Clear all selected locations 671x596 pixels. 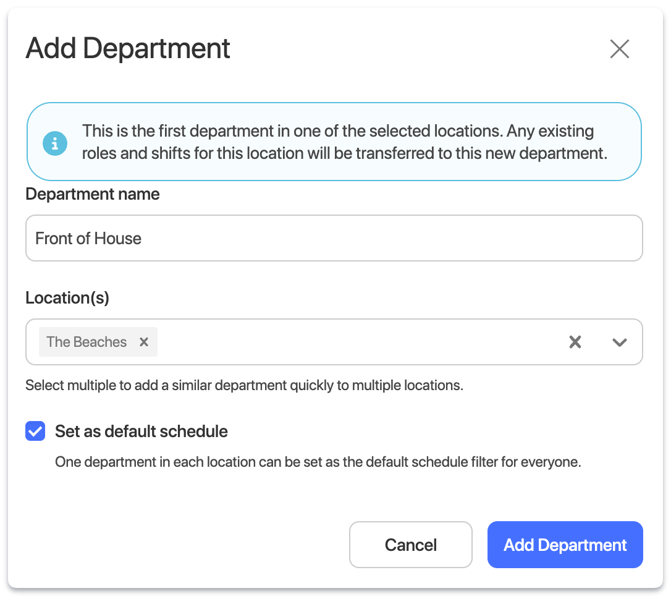pyautogui.click(x=575, y=342)
